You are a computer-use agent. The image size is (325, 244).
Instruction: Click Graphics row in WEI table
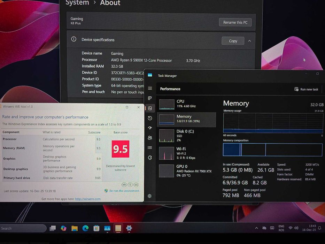tap(52, 159)
